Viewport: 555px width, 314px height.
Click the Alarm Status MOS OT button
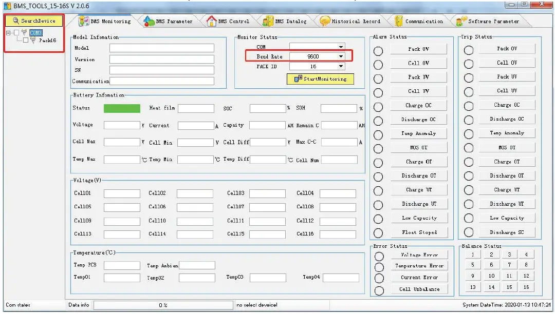click(419, 147)
